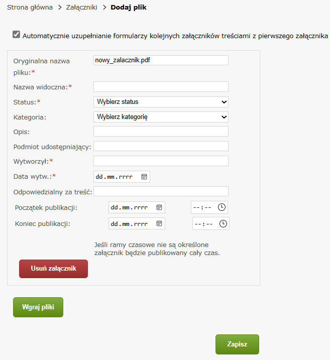Click the Wgraj pliki button
Image resolution: width=330 pixels, height=360 pixels.
click(x=38, y=307)
